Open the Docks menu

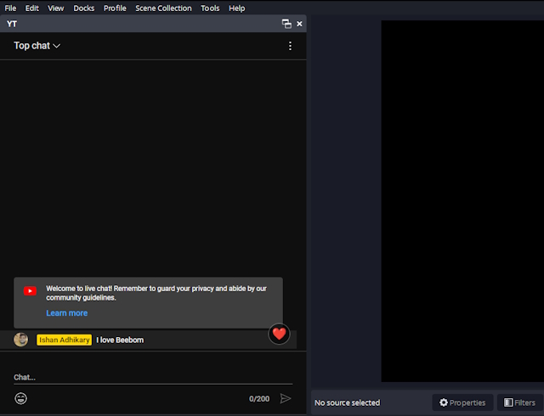pyautogui.click(x=83, y=8)
